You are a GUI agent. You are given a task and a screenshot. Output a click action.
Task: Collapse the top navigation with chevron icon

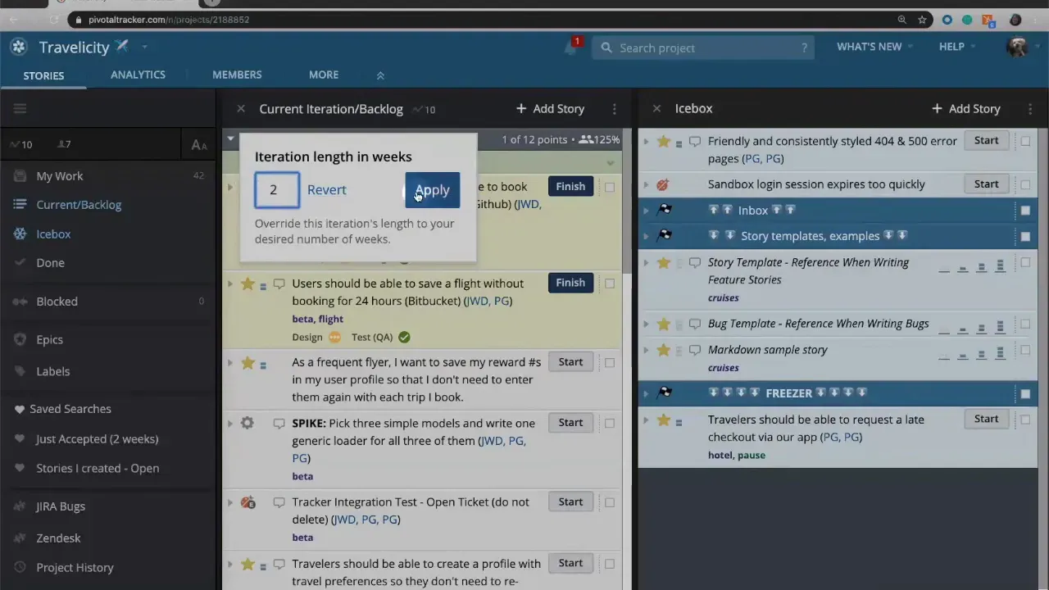point(380,75)
